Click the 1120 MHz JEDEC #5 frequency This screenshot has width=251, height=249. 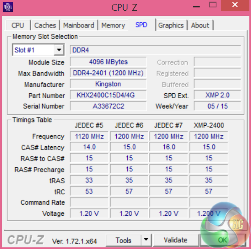(x=89, y=136)
